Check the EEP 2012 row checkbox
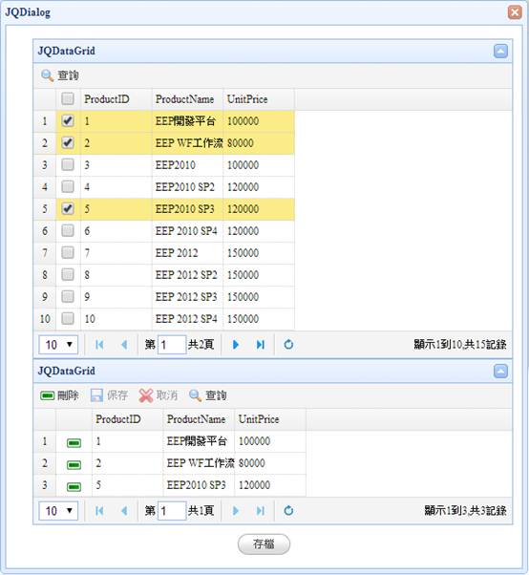 68,253
